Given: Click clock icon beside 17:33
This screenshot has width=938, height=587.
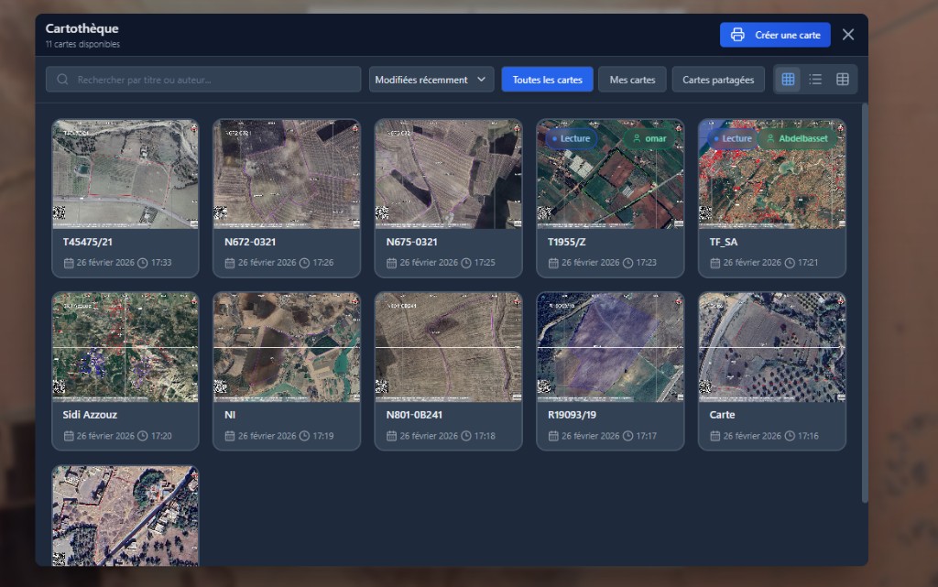Looking at the screenshot, I should pos(142,263).
